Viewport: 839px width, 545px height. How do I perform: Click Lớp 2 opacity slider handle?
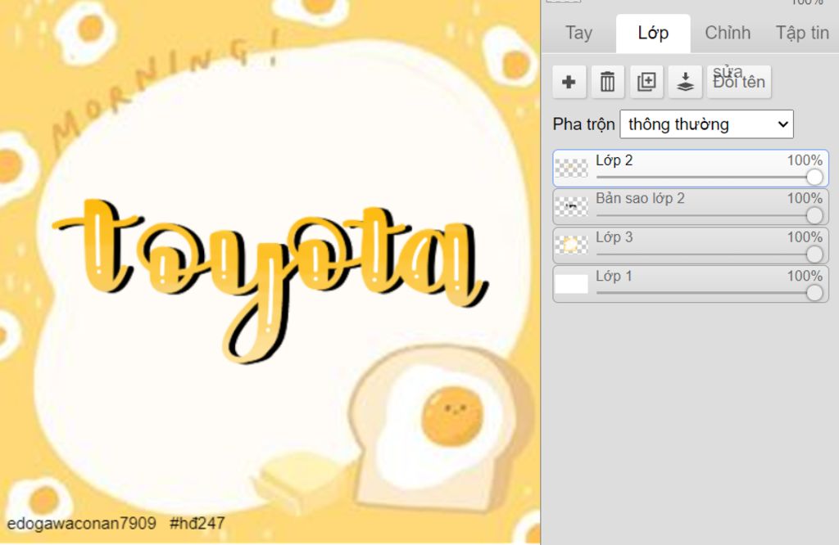pos(814,177)
